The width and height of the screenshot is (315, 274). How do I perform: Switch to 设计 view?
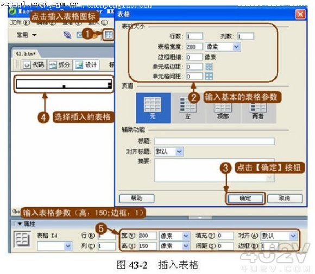pos(86,65)
